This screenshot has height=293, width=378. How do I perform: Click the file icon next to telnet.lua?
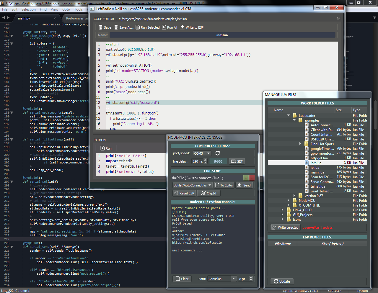click(x=307, y=186)
